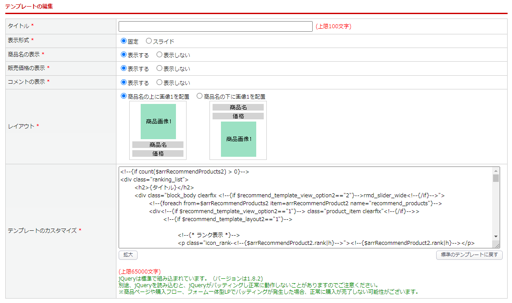Choose 表示する for 販売価格の表示
512x303 pixels.
pos(124,69)
